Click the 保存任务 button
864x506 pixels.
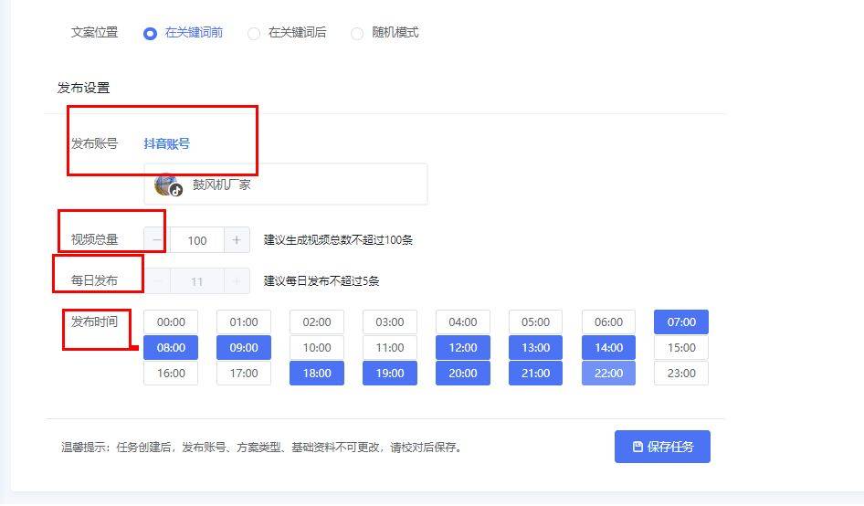pyautogui.click(x=662, y=447)
